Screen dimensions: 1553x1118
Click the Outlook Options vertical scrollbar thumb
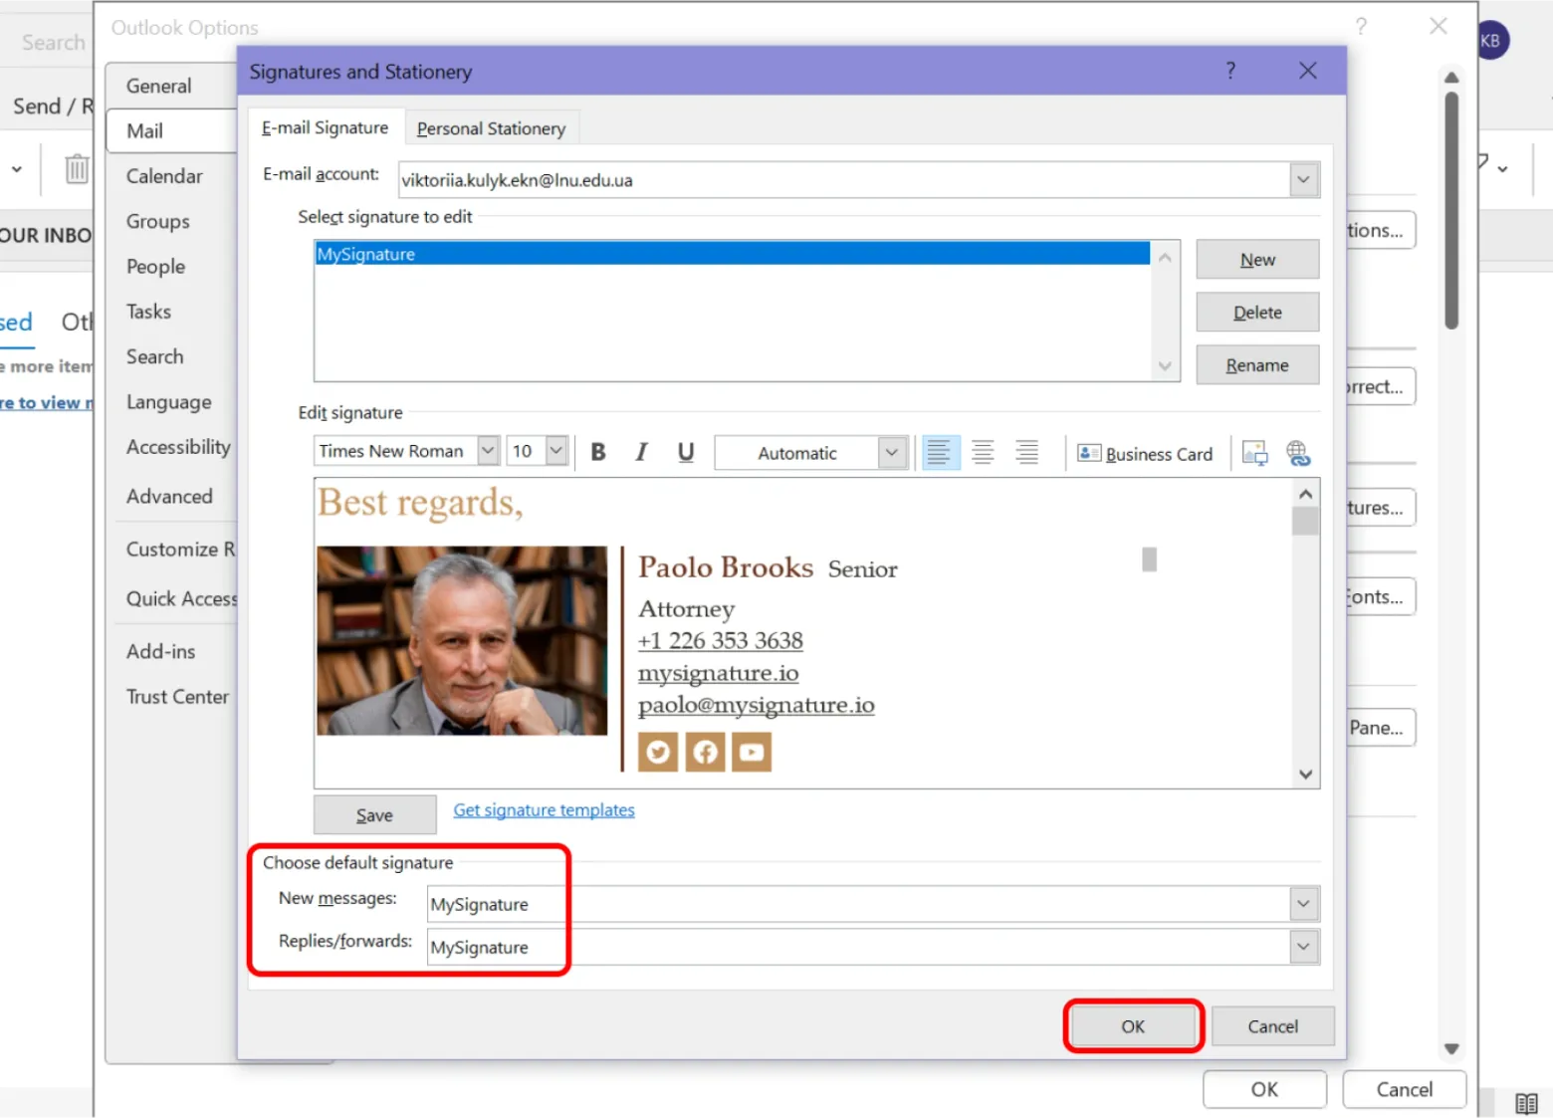(x=1451, y=210)
